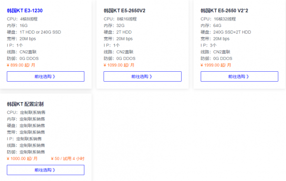Click 前往选购 button under E3-1230 plan

click(46, 76)
